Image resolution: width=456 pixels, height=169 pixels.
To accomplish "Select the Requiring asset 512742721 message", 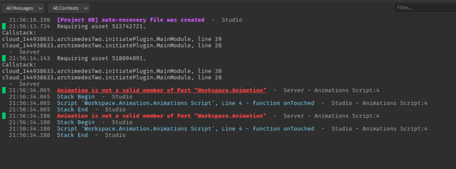I will [102, 26].
